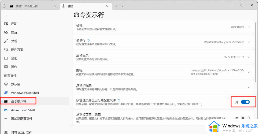
Task: Switch to the 管理员: 命令提示符 tab
Action: [33, 6]
